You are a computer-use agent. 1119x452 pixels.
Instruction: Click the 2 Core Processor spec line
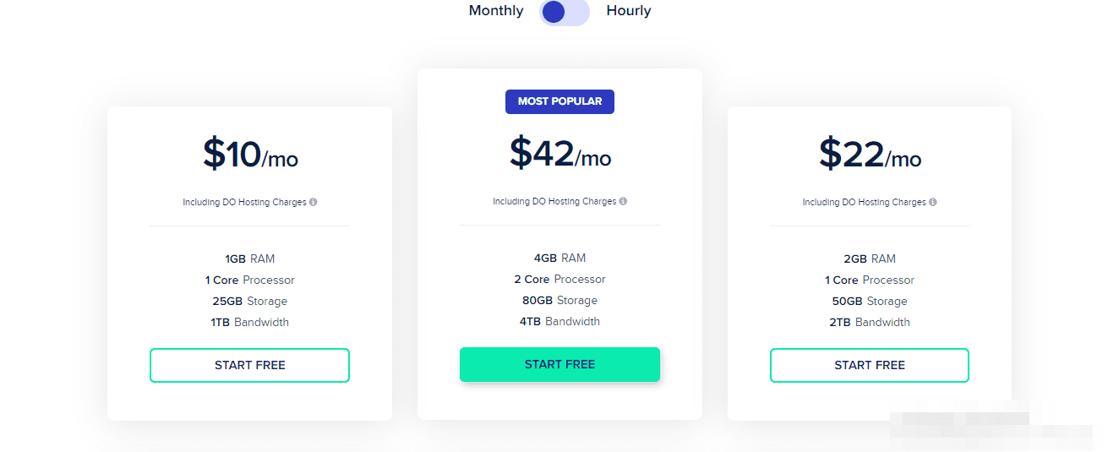coord(559,280)
